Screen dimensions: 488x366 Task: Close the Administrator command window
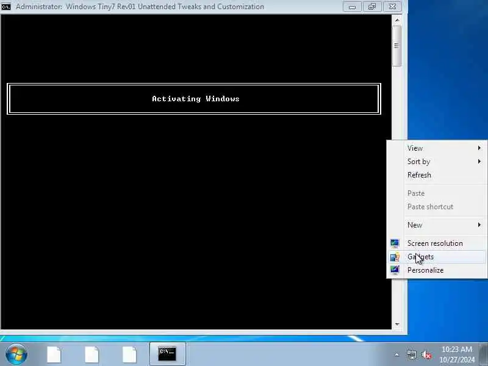[x=392, y=7]
